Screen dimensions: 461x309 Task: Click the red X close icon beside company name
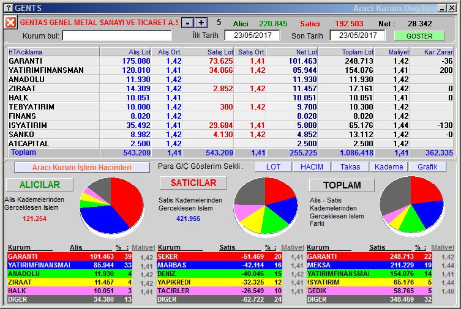(10, 23)
